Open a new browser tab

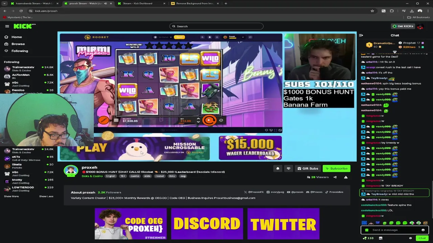click(226, 3)
